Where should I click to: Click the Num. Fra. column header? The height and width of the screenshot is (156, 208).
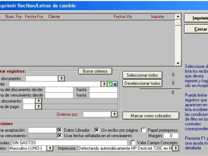(14, 17)
